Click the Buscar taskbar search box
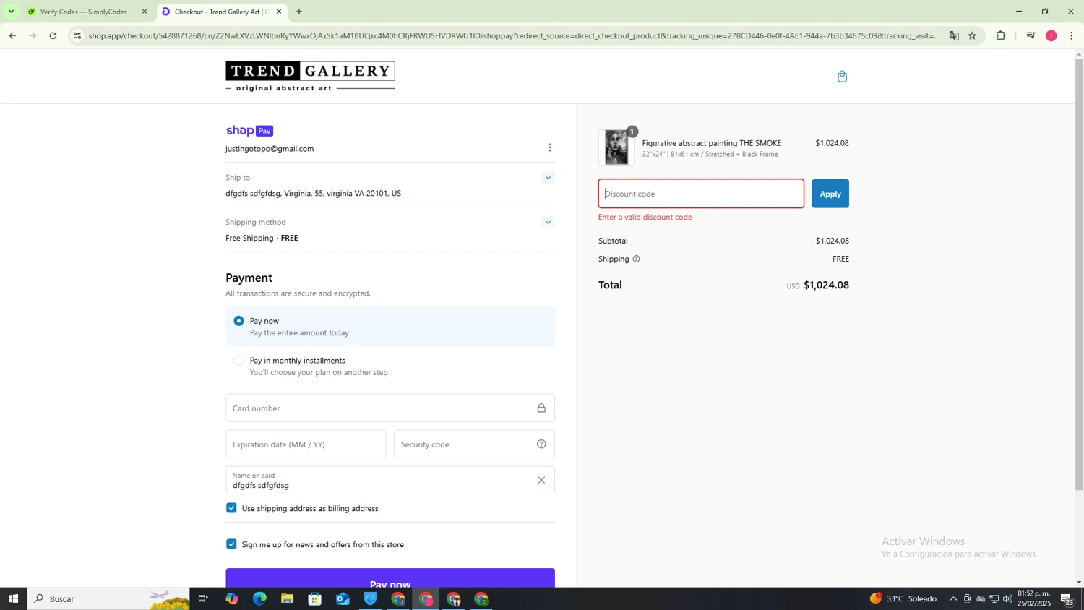1084x610 pixels. point(108,599)
